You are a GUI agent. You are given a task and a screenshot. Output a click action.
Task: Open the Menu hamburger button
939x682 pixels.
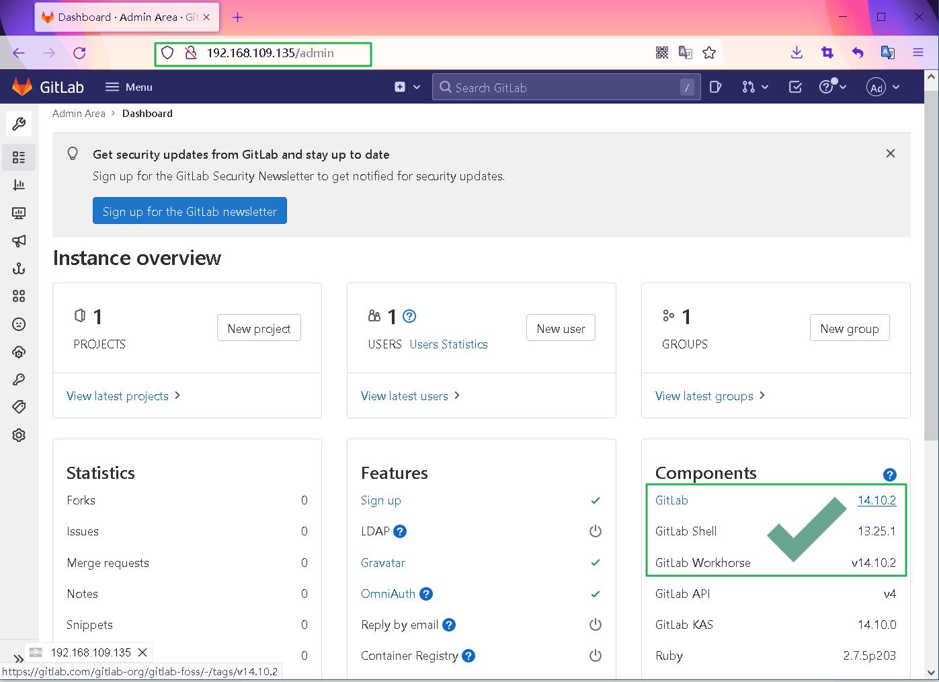point(129,87)
